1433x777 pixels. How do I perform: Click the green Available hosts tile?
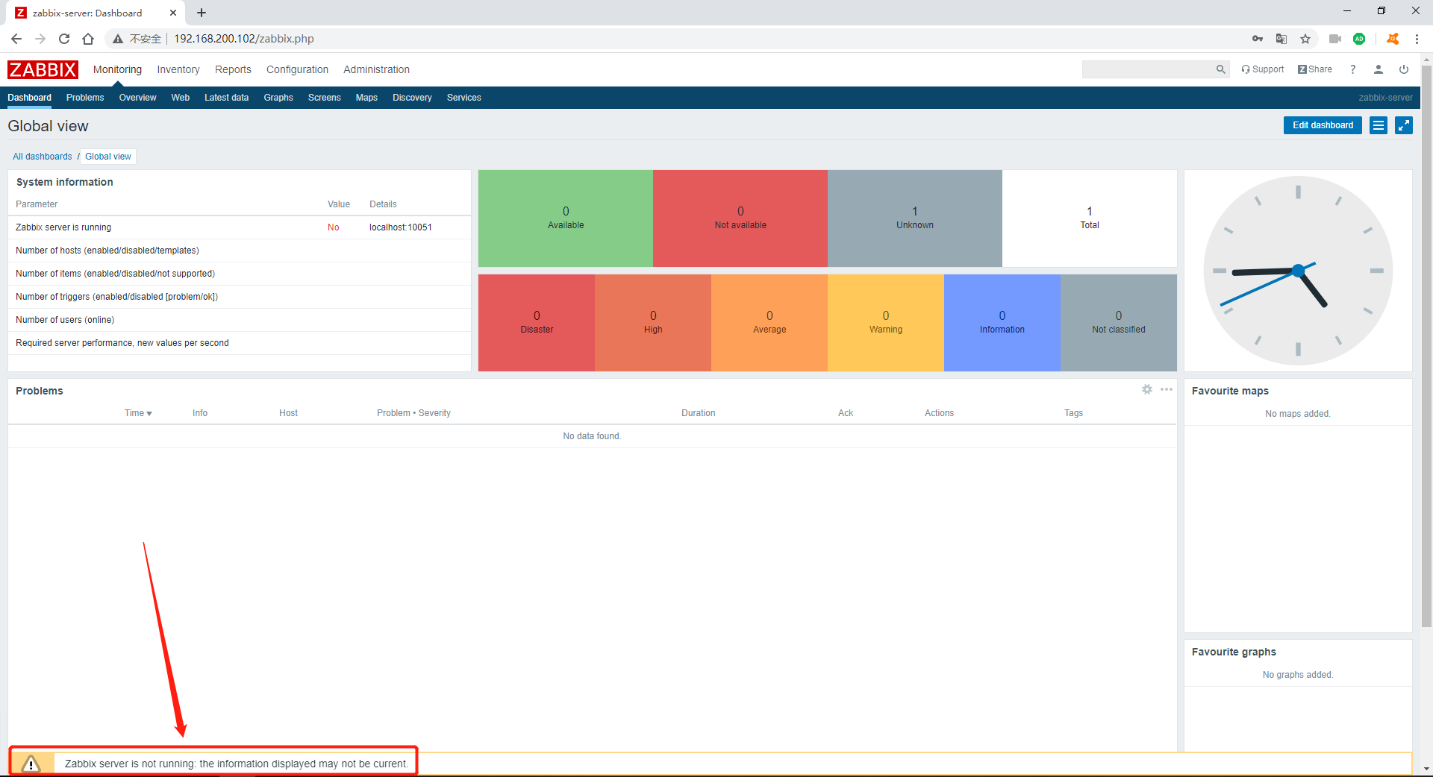click(566, 218)
